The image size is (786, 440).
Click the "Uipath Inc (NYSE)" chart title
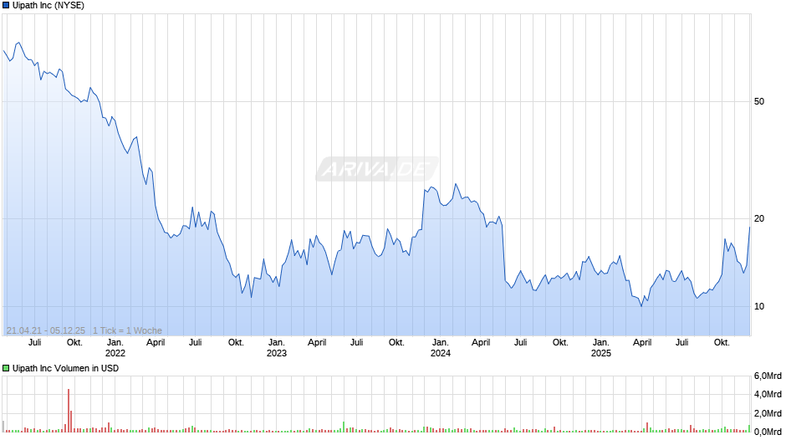pyautogui.click(x=48, y=6)
